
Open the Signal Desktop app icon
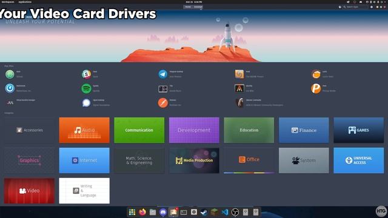86,102
